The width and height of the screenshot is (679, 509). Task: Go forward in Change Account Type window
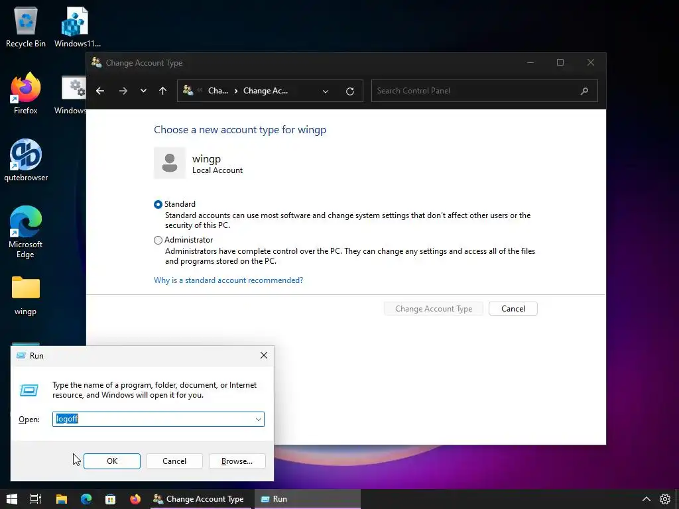click(x=123, y=91)
